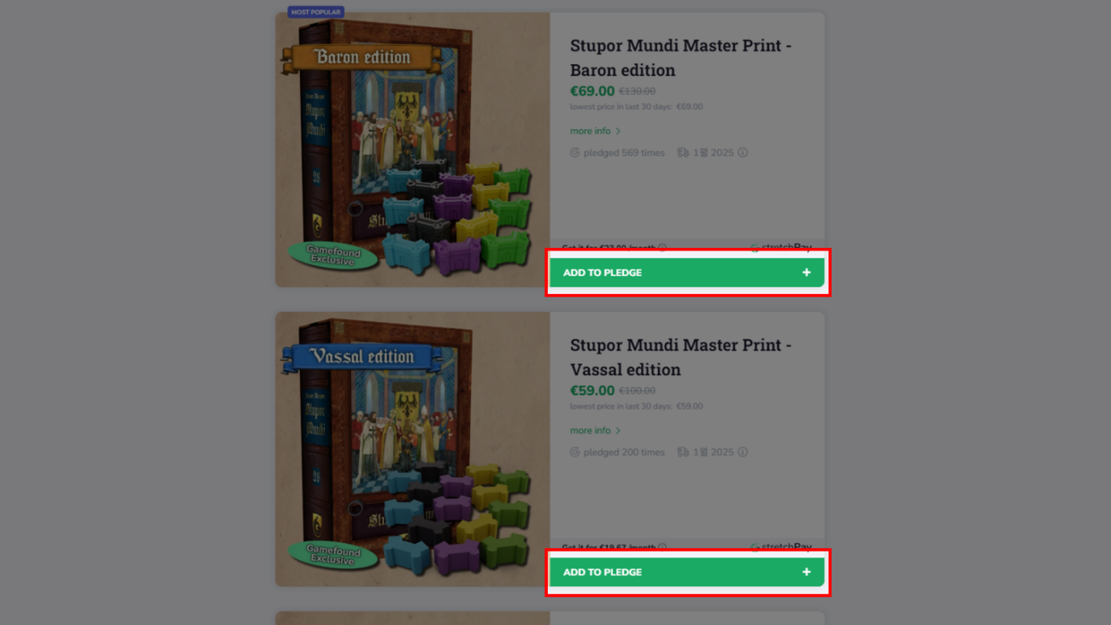This screenshot has height=625, width=1111.
Task: Click the delivery date info icon on the Baron edition
Action: 743,153
